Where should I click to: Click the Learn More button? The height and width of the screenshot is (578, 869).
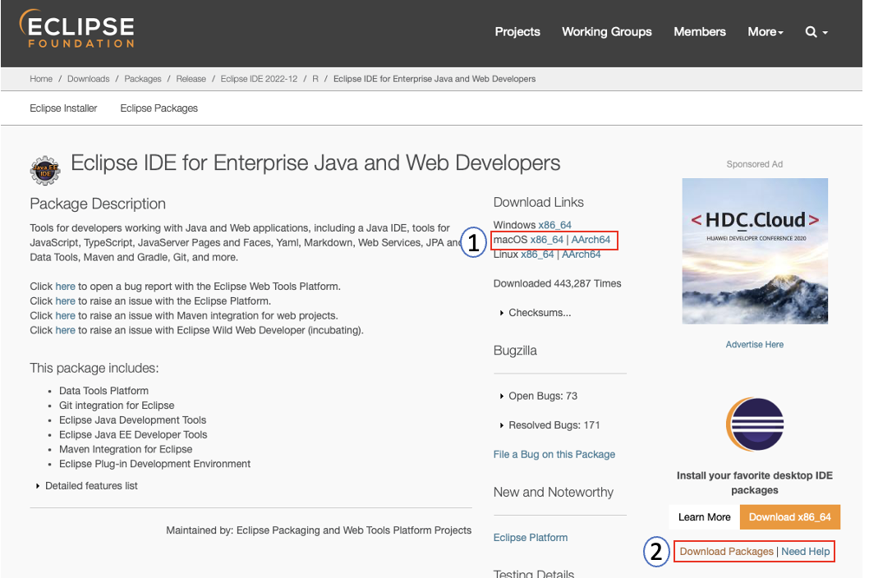point(705,517)
